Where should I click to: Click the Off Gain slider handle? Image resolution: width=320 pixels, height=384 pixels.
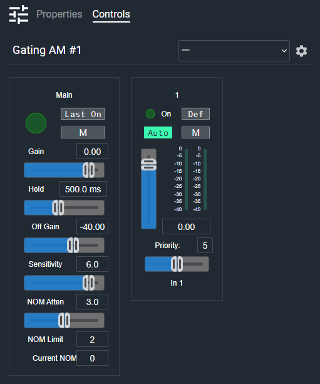[73, 245]
